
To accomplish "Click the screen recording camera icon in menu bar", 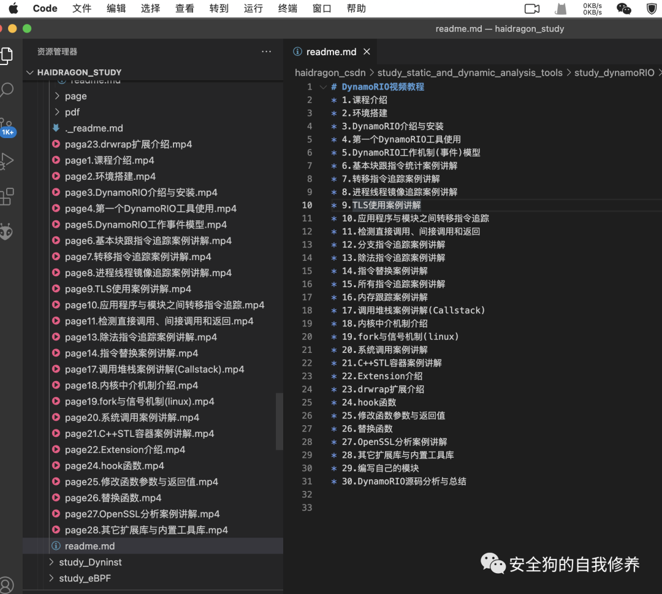I will [532, 9].
